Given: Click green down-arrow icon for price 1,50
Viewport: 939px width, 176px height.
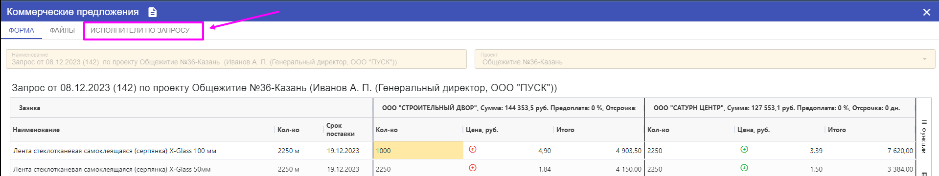Looking at the screenshot, I should [744, 168].
